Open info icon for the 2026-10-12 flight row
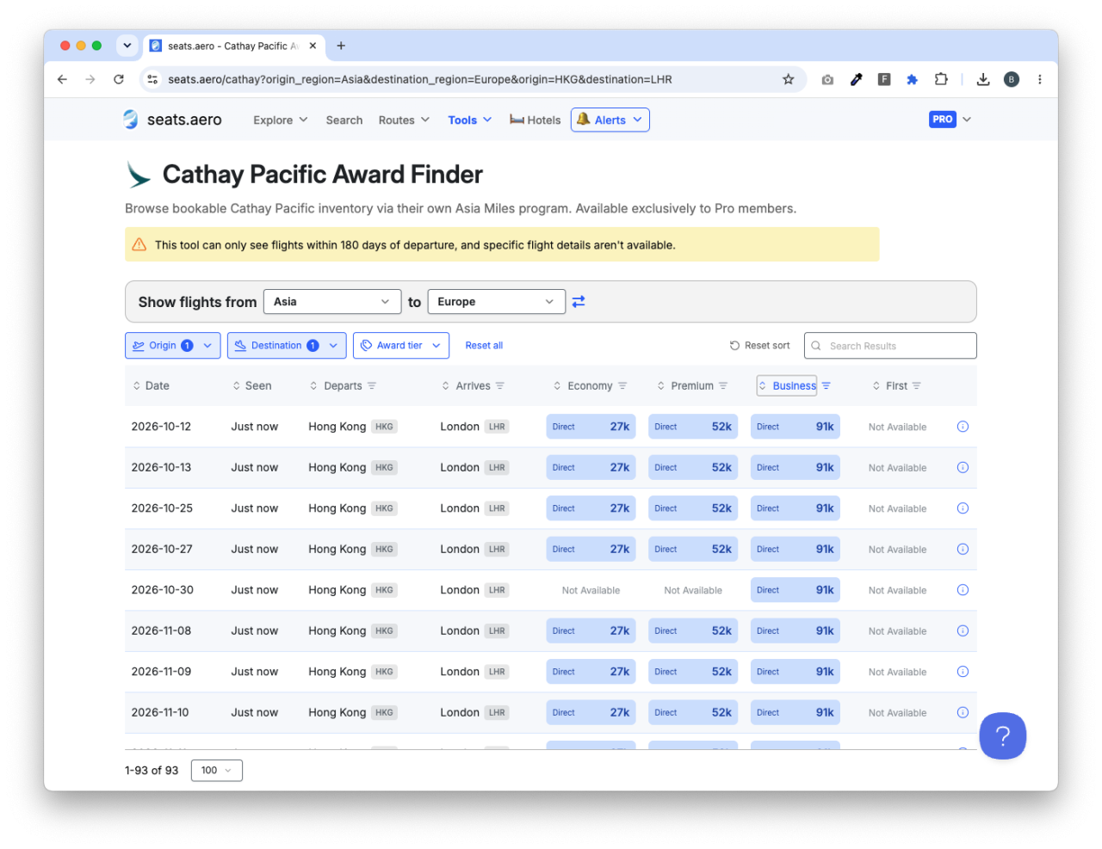The width and height of the screenshot is (1102, 849). pyautogui.click(x=963, y=427)
